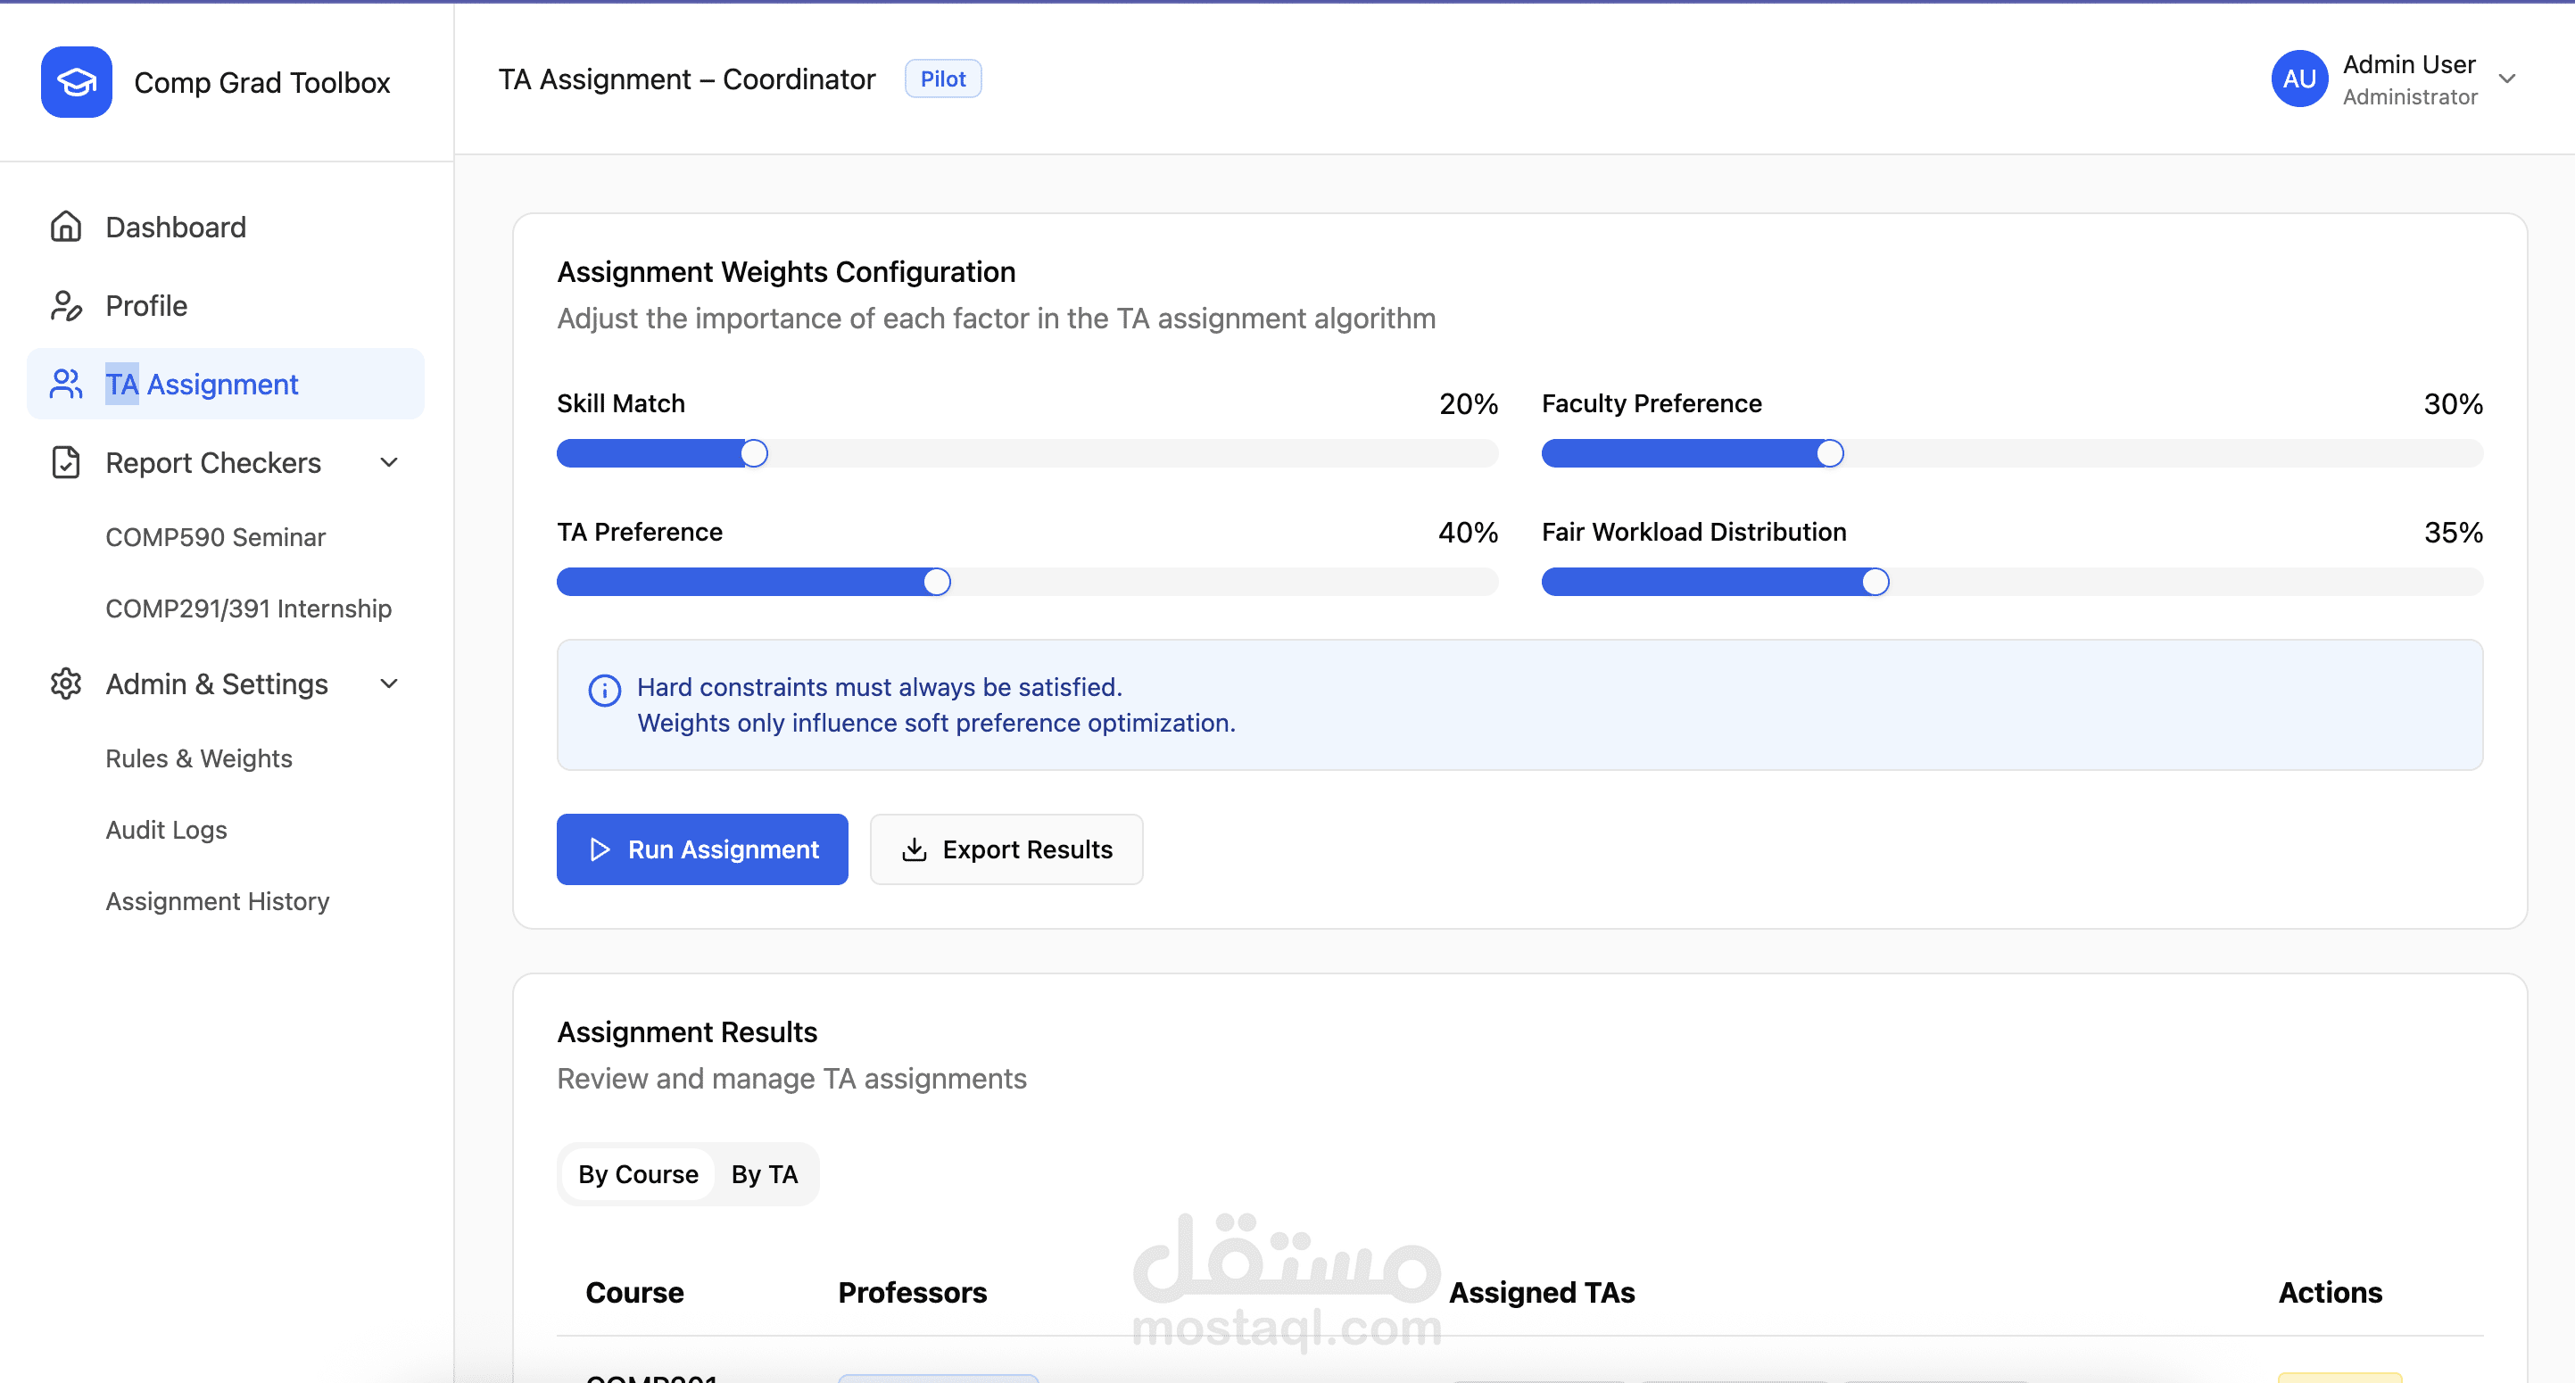Open the COMP590 Seminar report checker
The width and height of the screenshot is (2575, 1383).
pos(215,538)
